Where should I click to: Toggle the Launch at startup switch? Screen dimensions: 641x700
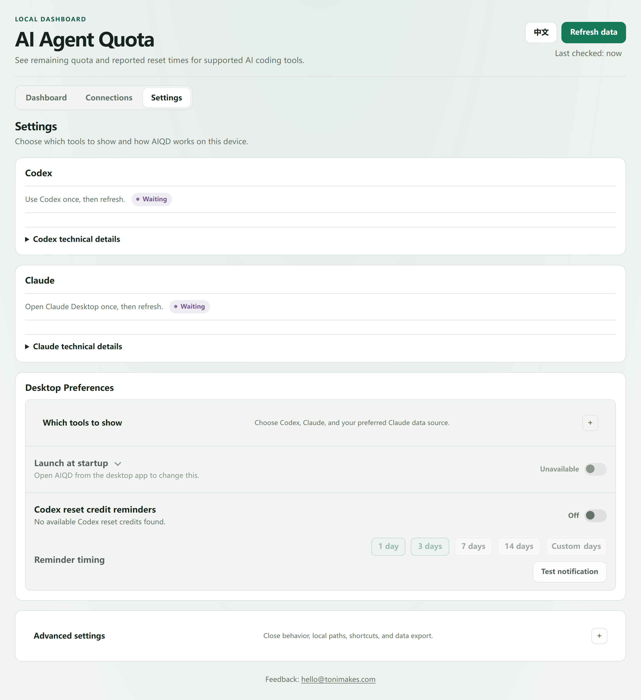pyautogui.click(x=595, y=469)
